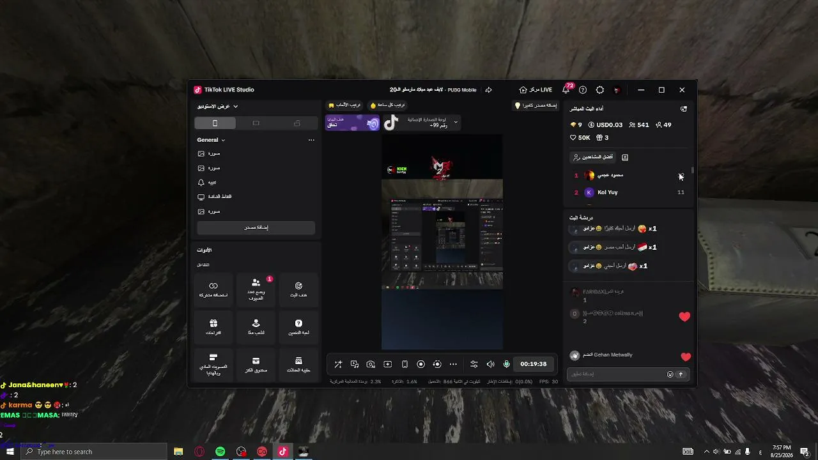This screenshot has width=818, height=460.
Task: Send the comment with the arrow button
Action: click(x=681, y=374)
